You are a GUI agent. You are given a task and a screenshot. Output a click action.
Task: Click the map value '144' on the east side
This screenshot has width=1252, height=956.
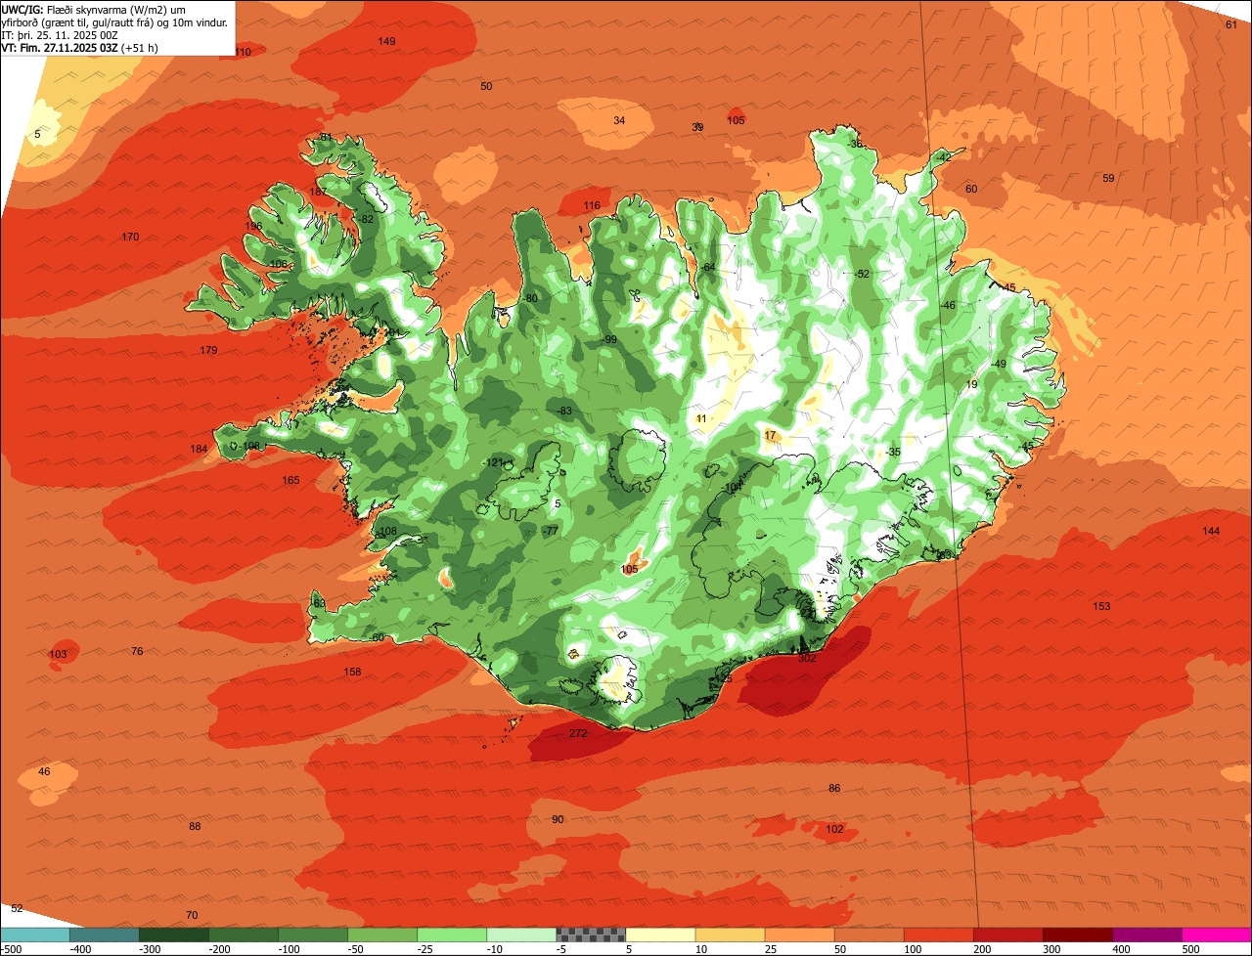pos(1212,531)
